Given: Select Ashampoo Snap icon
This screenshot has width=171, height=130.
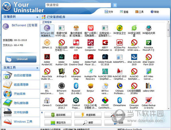Looking at the screenshot, I should pyautogui.click(x=76, y=71).
